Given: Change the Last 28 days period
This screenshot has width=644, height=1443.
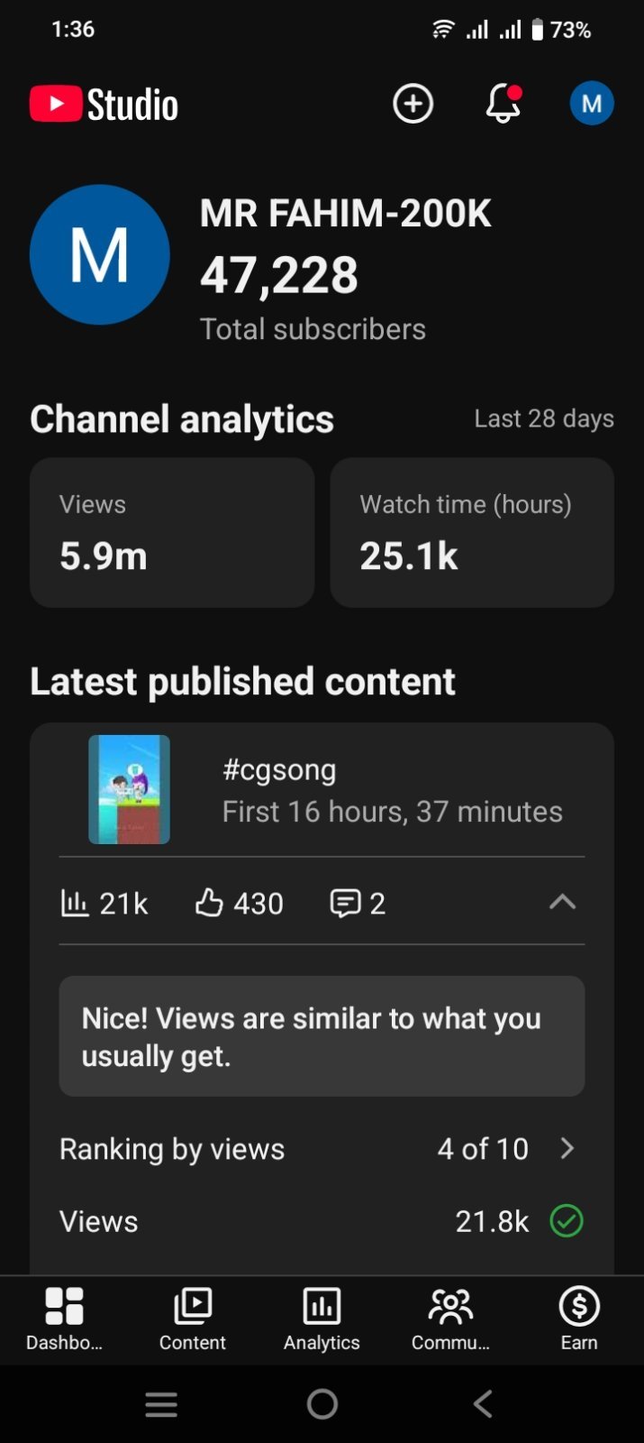Looking at the screenshot, I should pyautogui.click(x=544, y=418).
